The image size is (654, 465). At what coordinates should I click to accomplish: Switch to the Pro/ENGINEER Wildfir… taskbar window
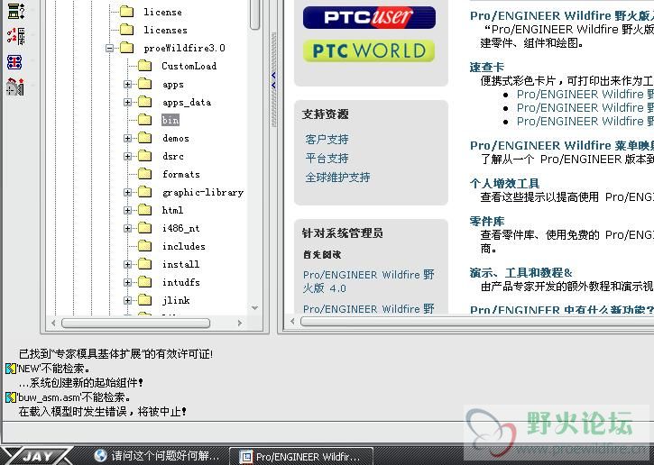[301, 456]
